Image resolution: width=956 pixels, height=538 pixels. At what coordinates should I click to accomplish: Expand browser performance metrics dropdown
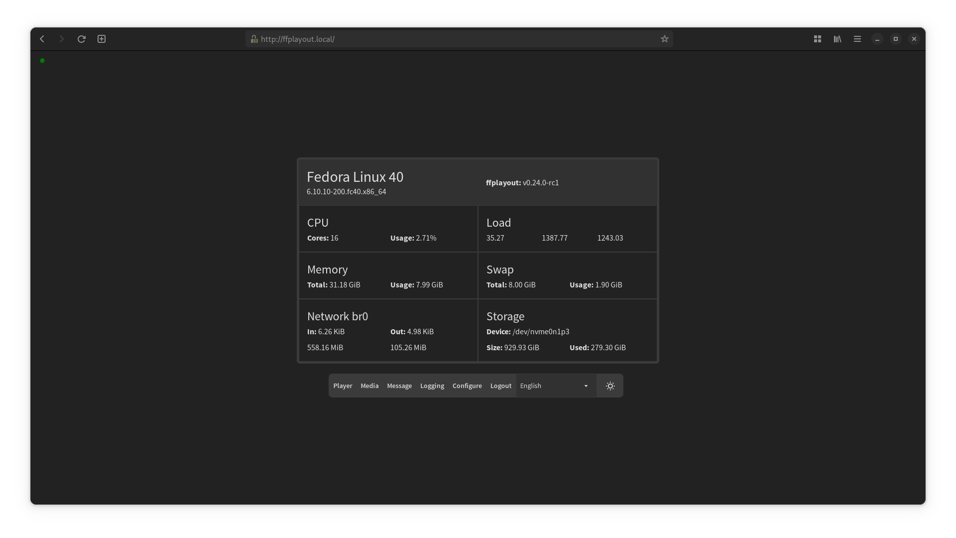pyautogui.click(x=837, y=39)
